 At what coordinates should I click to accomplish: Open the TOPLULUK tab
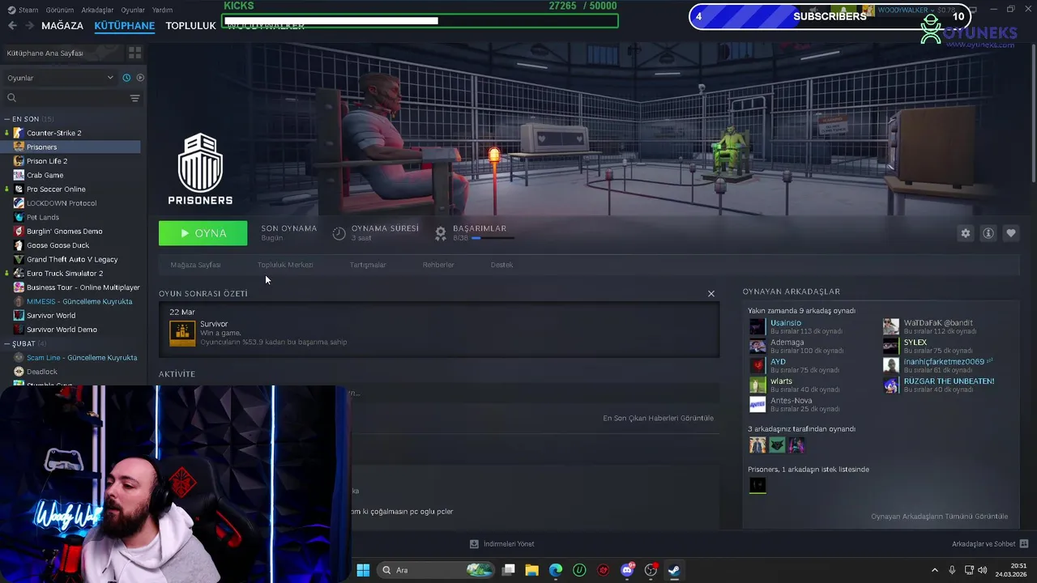[x=190, y=25]
